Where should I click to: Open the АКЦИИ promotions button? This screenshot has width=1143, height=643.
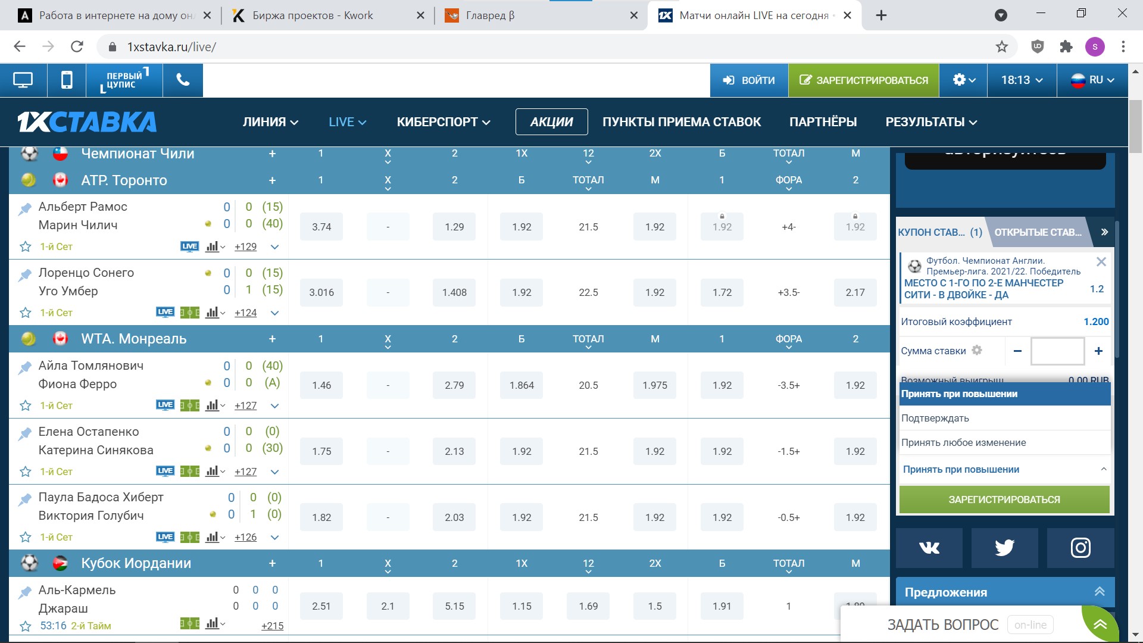coord(552,122)
